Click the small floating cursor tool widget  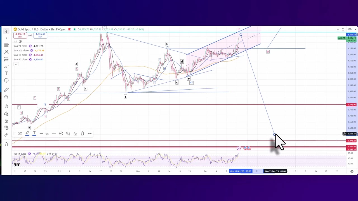[45, 104]
